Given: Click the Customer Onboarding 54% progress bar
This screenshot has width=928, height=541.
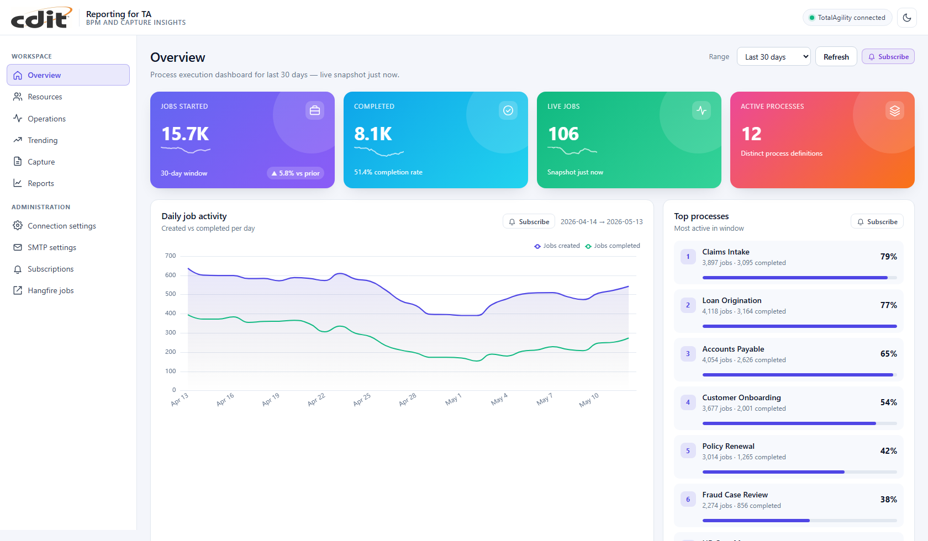Looking at the screenshot, I should (799, 423).
